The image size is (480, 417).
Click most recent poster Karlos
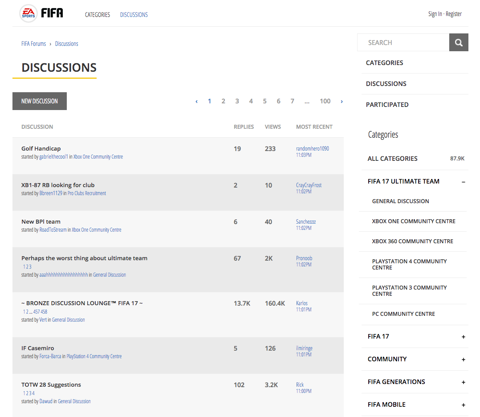(301, 303)
